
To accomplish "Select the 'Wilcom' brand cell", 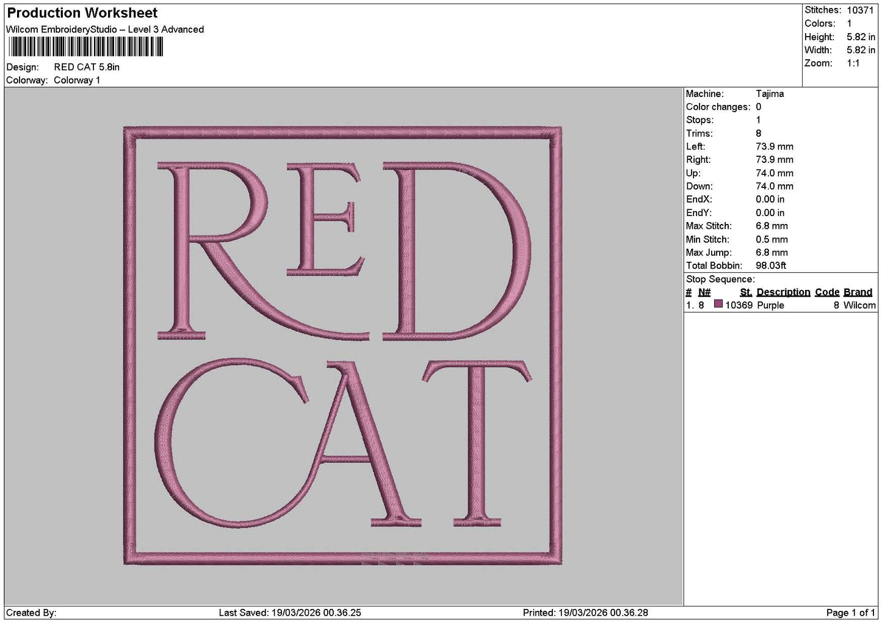I will point(859,305).
